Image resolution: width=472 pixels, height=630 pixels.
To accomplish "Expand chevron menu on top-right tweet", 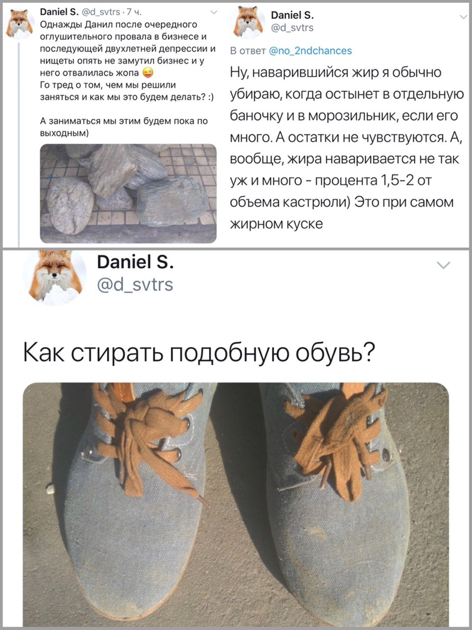I will (463, 17).
